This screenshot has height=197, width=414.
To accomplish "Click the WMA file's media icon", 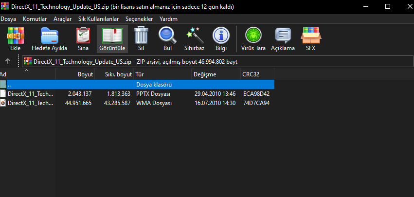I will click(x=3, y=103).
